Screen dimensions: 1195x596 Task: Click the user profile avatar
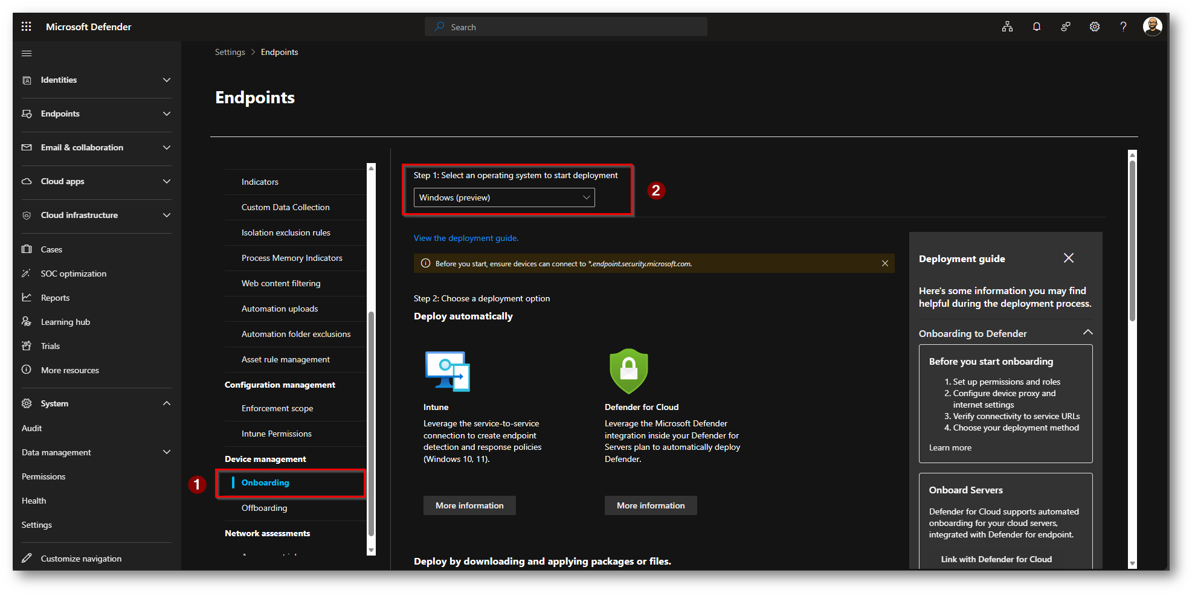click(x=1152, y=27)
